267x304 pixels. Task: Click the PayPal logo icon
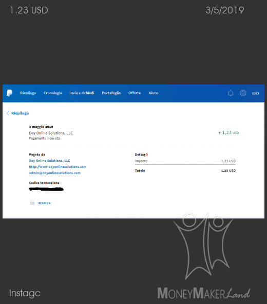9,93
